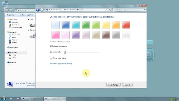The width and height of the screenshot is (179, 101).
Task: Click the green tray icon in system tray
Action: (x=171, y=99)
